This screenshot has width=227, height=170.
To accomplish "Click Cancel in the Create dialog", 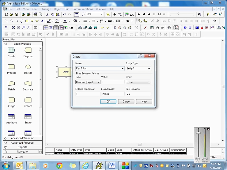I will [x=126, y=101].
